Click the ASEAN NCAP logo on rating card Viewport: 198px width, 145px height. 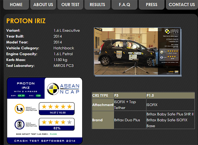click(63, 88)
